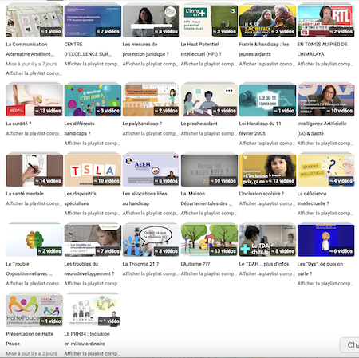The width and height of the screenshot is (359, 358).
Task: Open Le proche aidant playlist thumbnail
Action: click(x=209, y=100)
